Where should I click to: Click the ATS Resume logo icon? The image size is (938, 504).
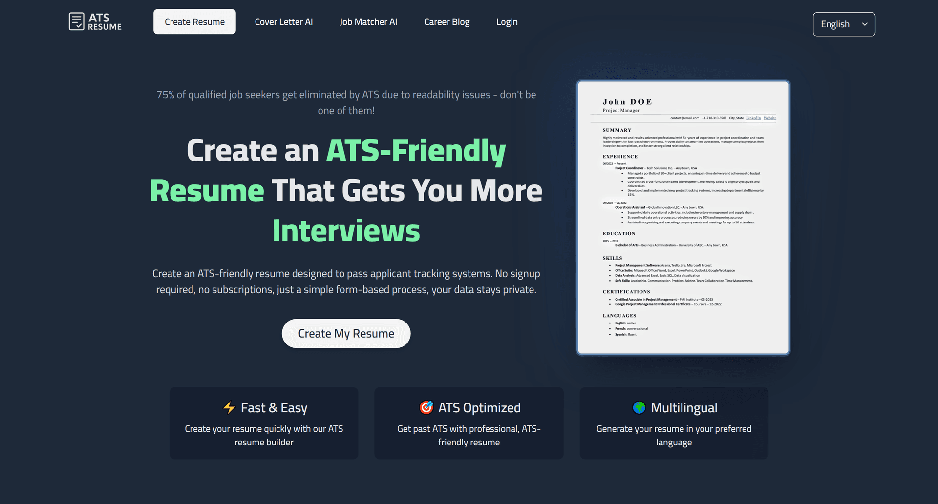(77, 21)
